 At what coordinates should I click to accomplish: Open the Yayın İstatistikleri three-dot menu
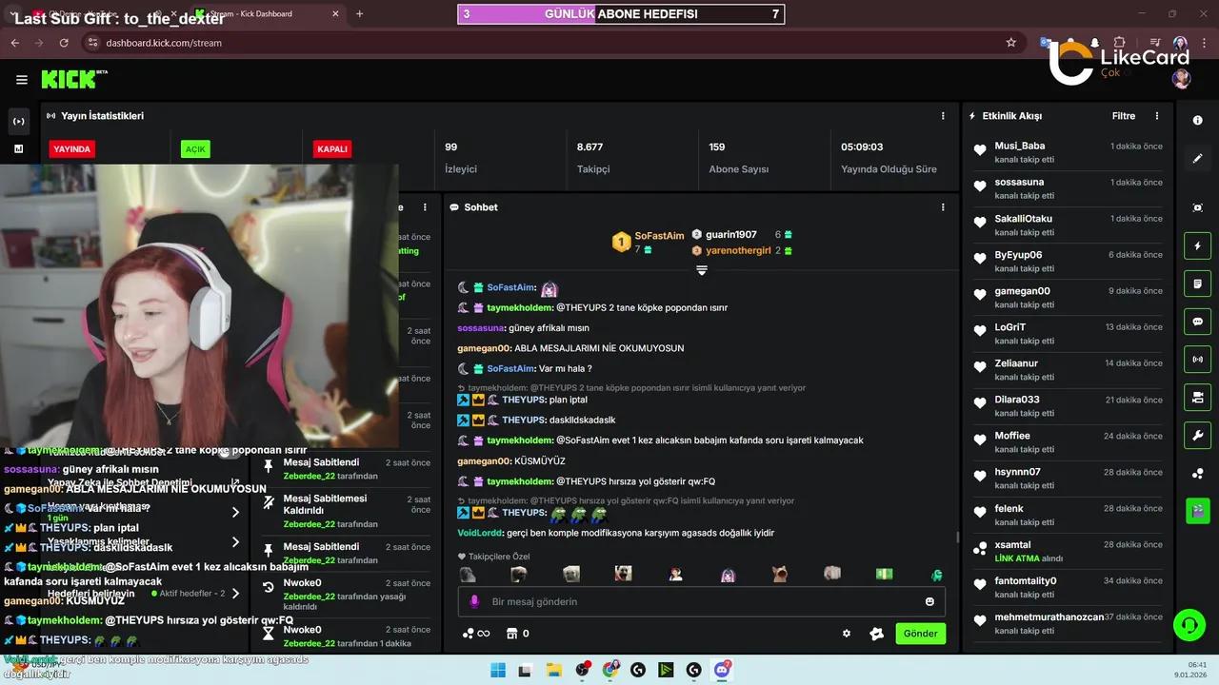point(943,116)
